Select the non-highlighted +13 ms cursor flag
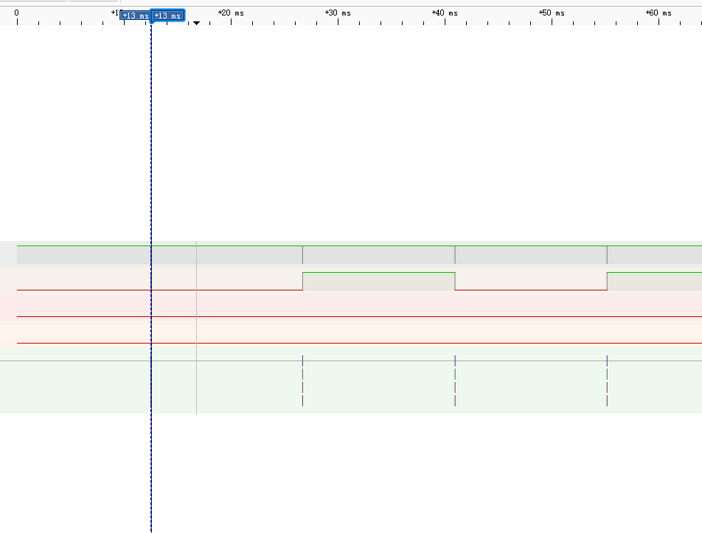Image resolution: width=702 pixels, height=533 pixels. pyautogui.click(x=135, y=15)
